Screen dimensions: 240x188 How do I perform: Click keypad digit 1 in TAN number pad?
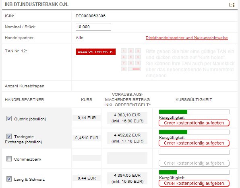tap(124, 51)
